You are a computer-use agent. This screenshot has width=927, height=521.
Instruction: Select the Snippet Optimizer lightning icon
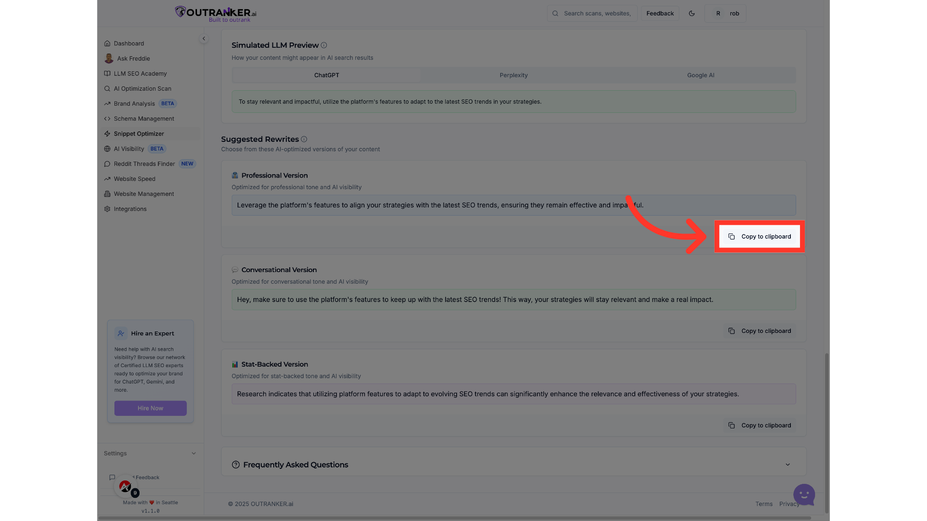point(107,134)
